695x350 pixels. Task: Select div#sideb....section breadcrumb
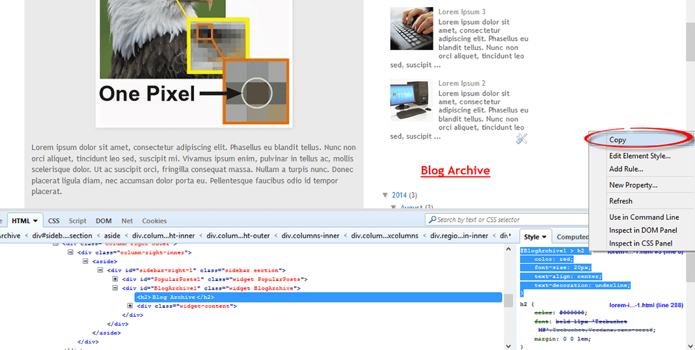62,236
